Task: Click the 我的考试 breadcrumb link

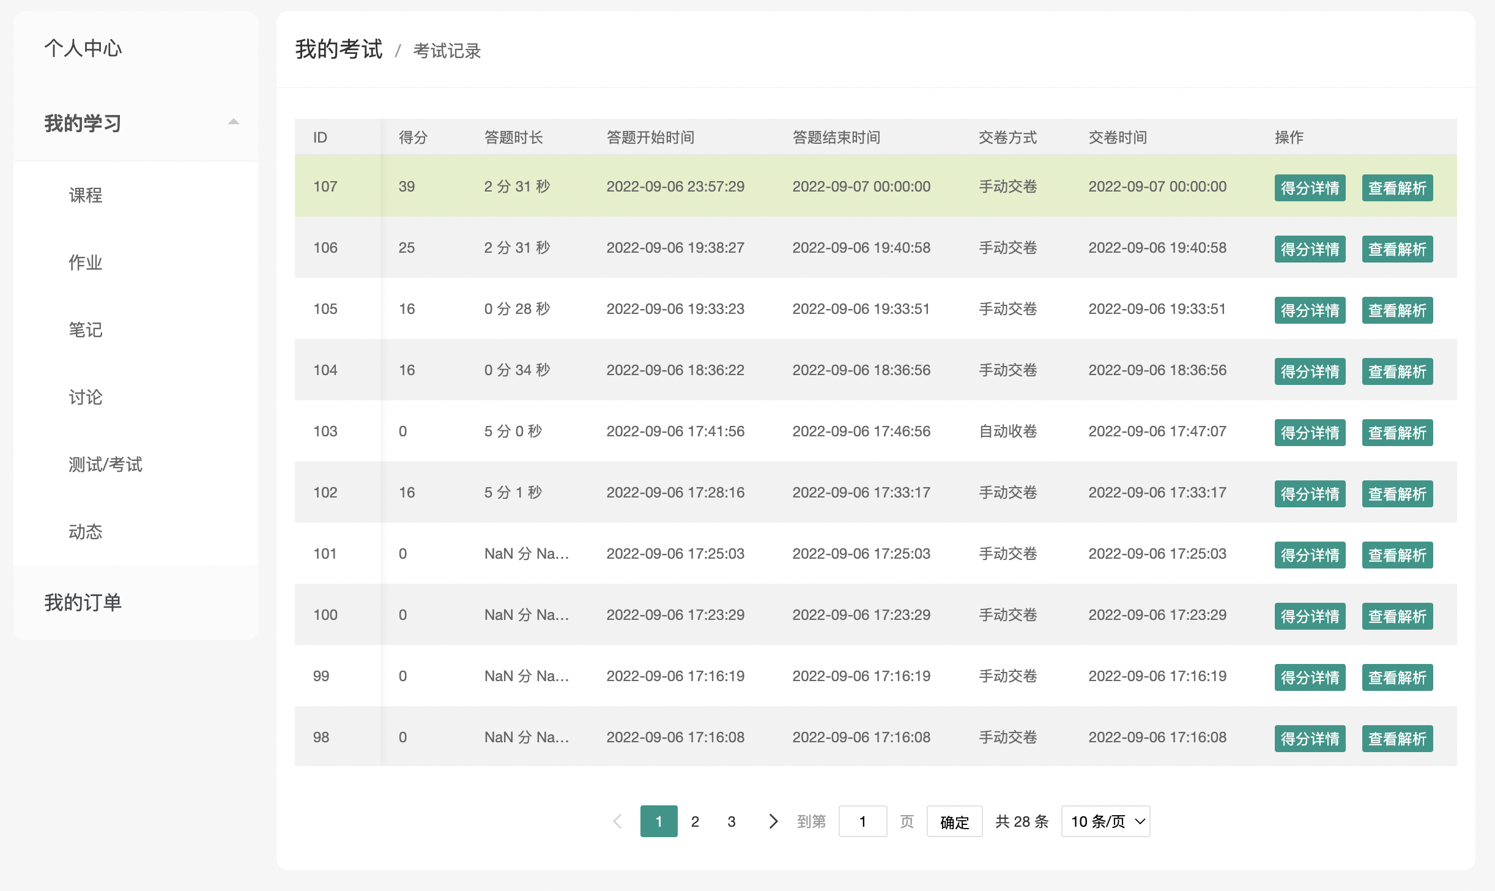Action: coord(339,50)
